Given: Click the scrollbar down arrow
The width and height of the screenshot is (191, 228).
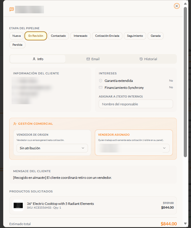Looking at the screenshot, I should pyautogui.click(x=185, y=223).
